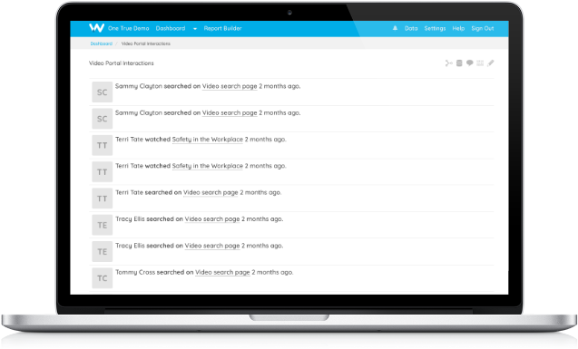Open Video search page link in Terri Tate row

[211, 192]
